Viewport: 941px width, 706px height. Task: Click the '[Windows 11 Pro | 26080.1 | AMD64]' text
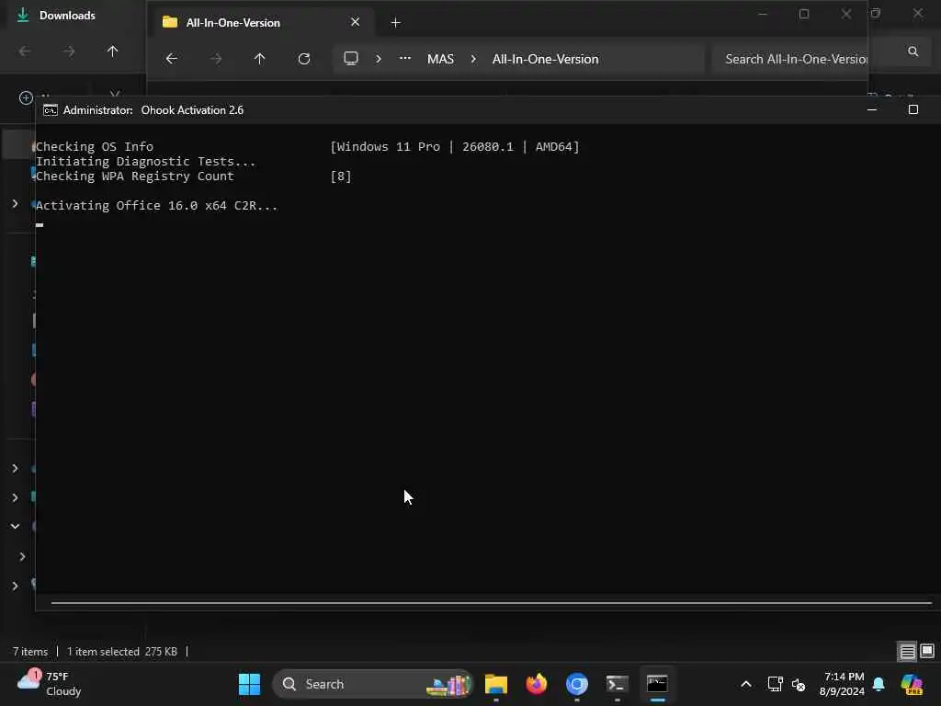click(x=455, y=147)
